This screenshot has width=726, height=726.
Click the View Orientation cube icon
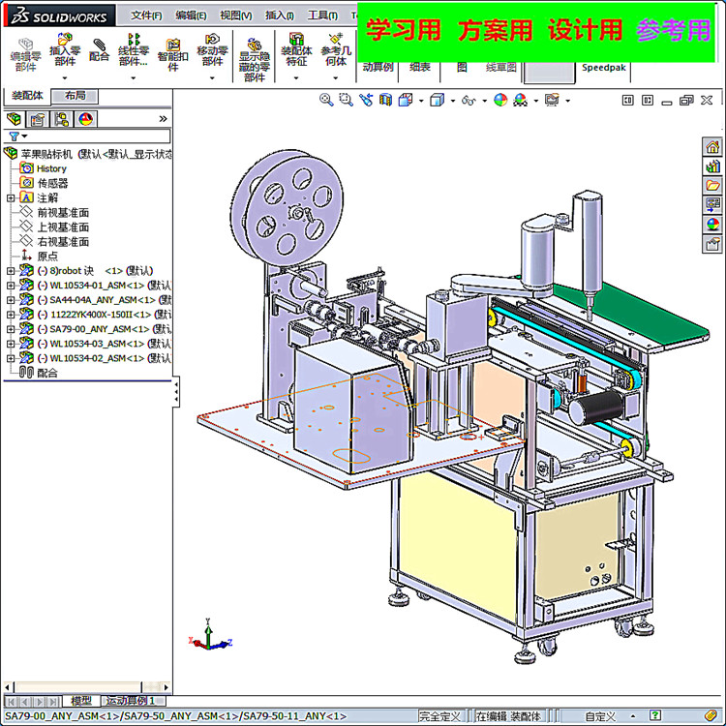coord(406,100)
